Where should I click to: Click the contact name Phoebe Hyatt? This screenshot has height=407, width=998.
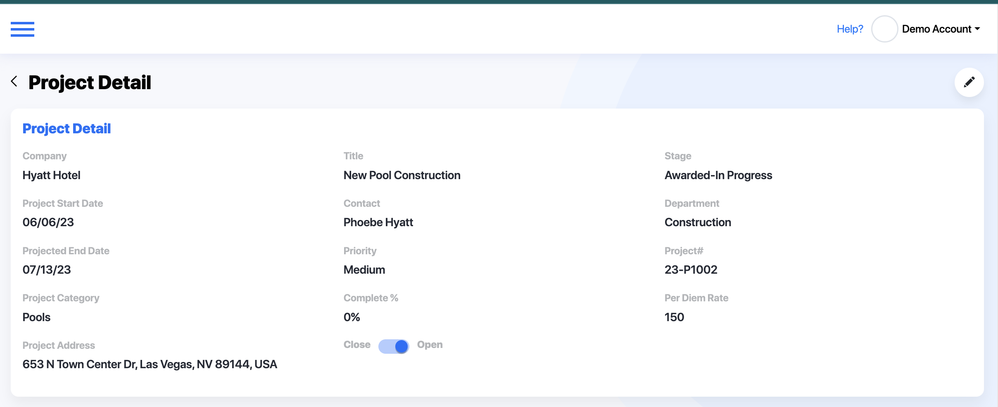click(378, 222)
